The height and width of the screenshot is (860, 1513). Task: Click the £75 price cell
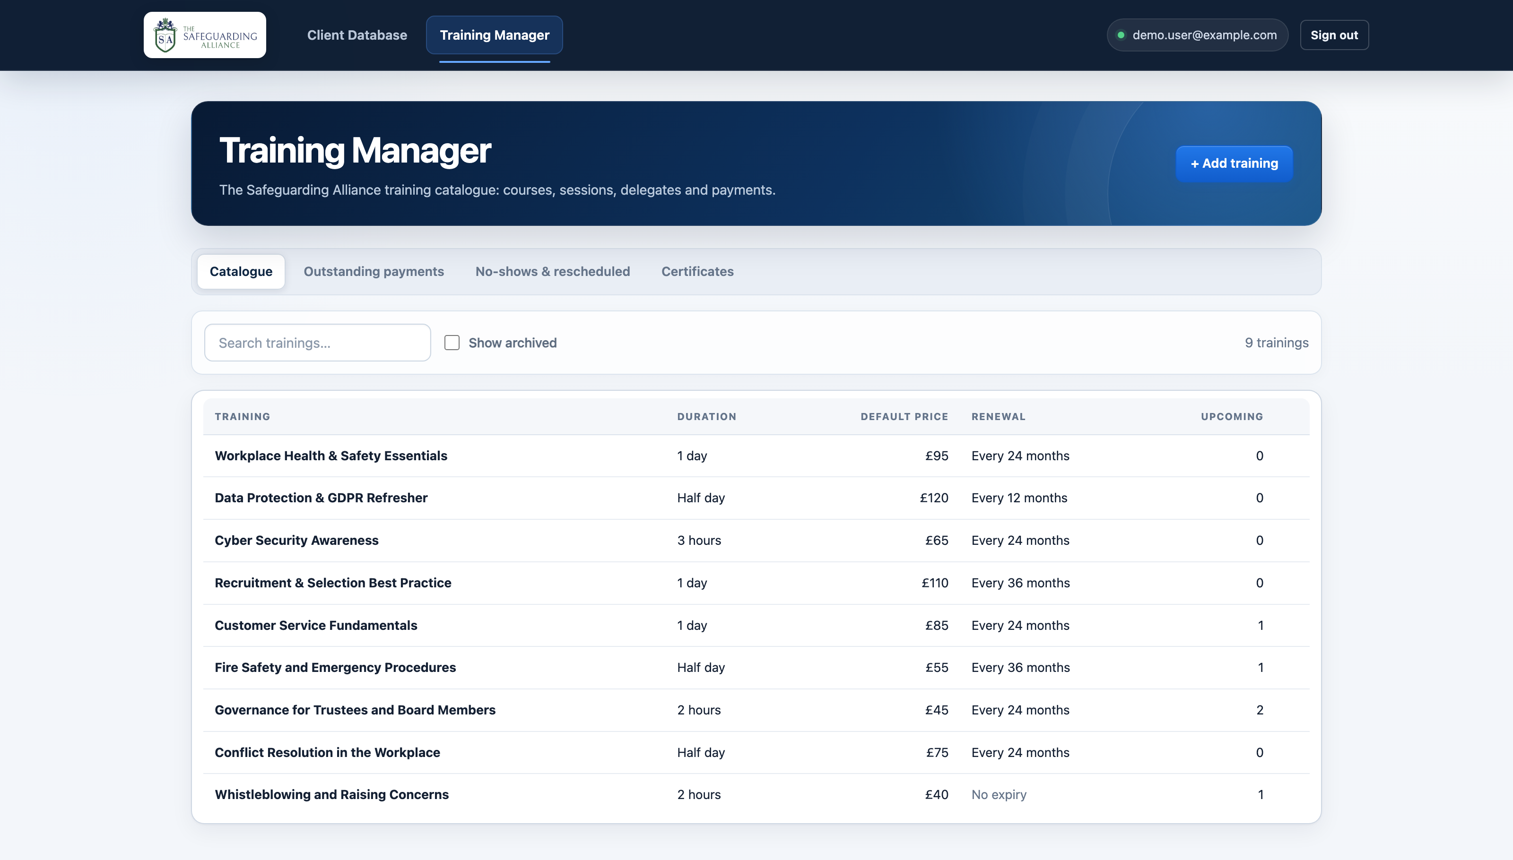(x=937, y=752)
